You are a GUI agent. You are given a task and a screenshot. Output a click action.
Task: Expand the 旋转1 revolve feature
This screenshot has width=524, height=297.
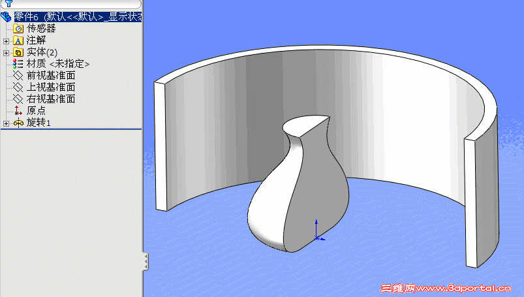[6, 123]
